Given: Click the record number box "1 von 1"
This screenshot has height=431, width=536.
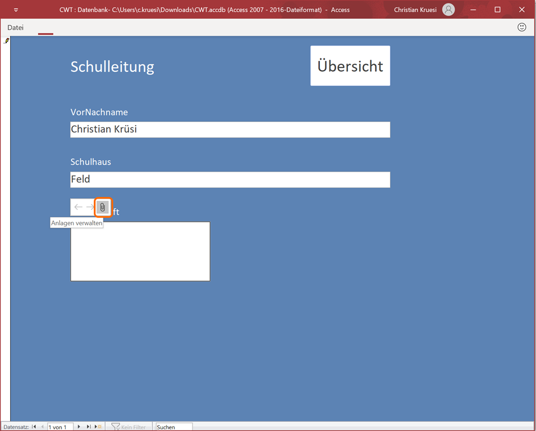Looking at the screenshot, I should click(60, 427).
